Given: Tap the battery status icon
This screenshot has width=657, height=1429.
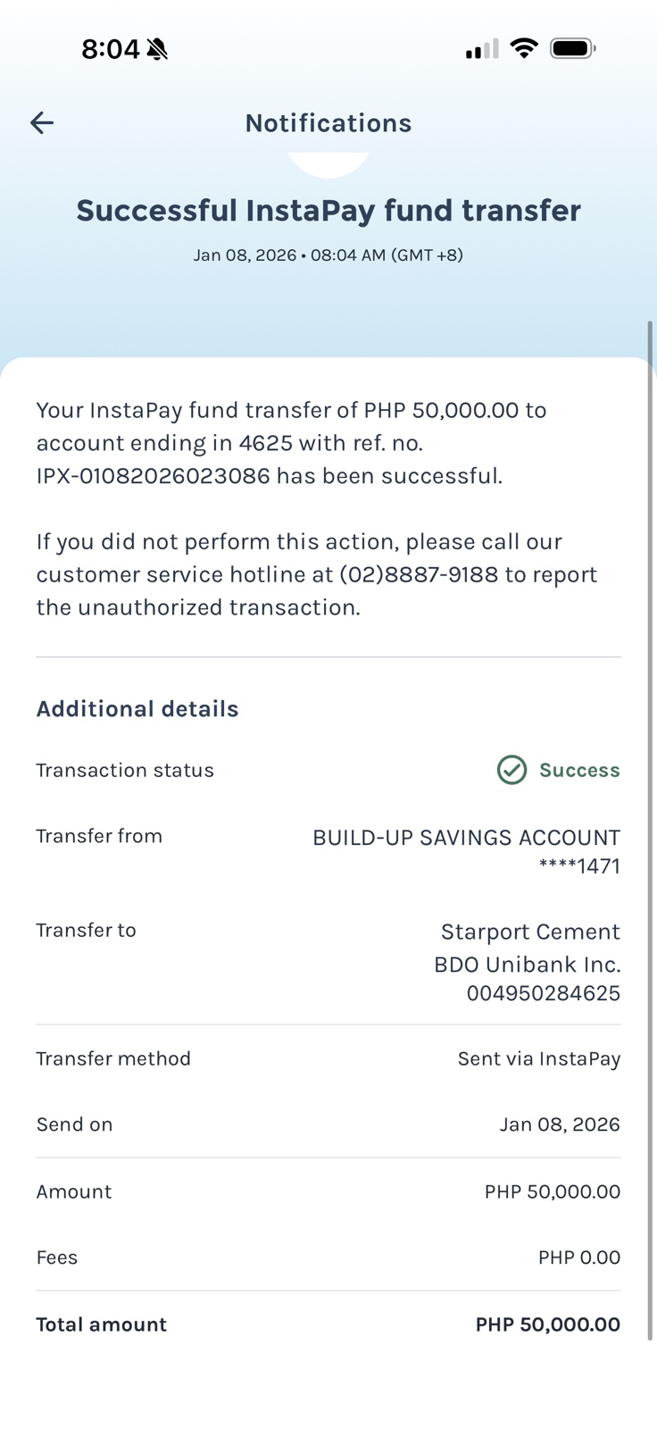Looking at the screenshot, I should tap(572, 48).
